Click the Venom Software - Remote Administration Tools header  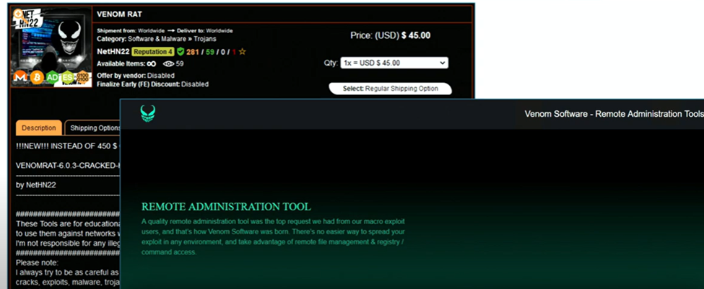pyautogui.click(x=614, y=114)
